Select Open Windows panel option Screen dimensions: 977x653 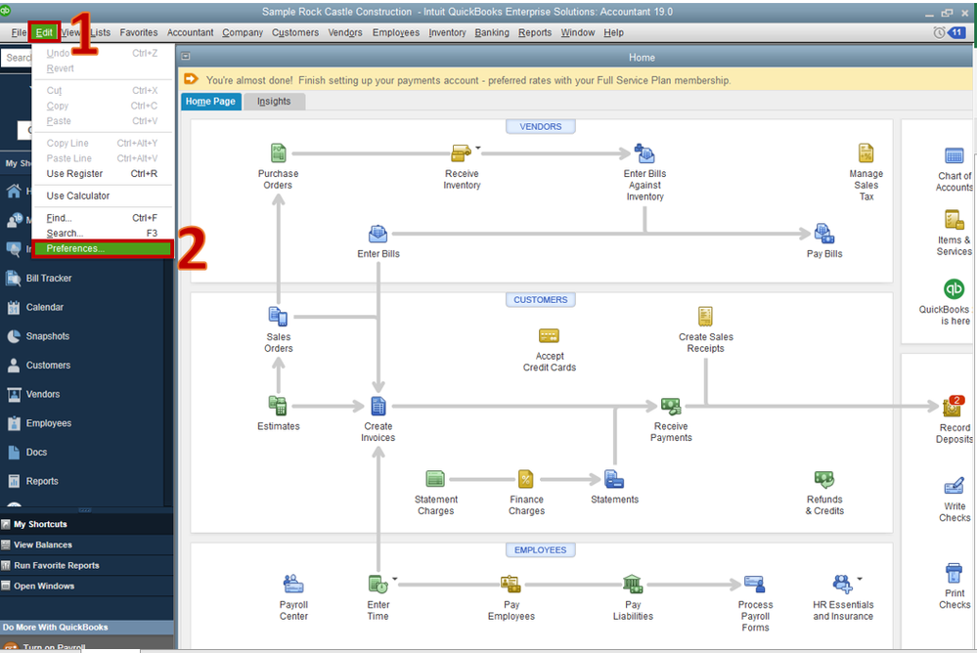pos(87,586)
